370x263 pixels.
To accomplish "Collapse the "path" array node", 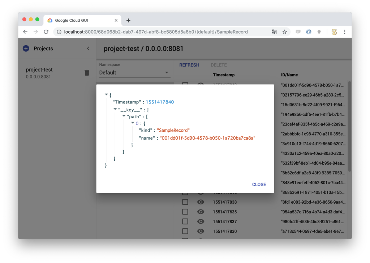I will point(124,116).
